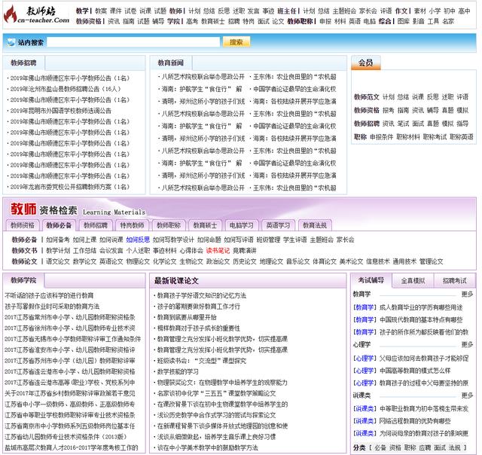Open 教师范文 in the member panel
The height and width of the screenshot is (455, 482).
(367, 97)
